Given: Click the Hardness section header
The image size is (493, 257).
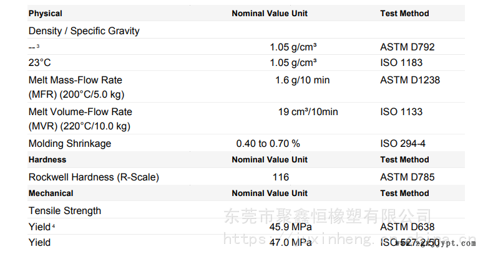Looking at the screenshot, I should [47, 160].
